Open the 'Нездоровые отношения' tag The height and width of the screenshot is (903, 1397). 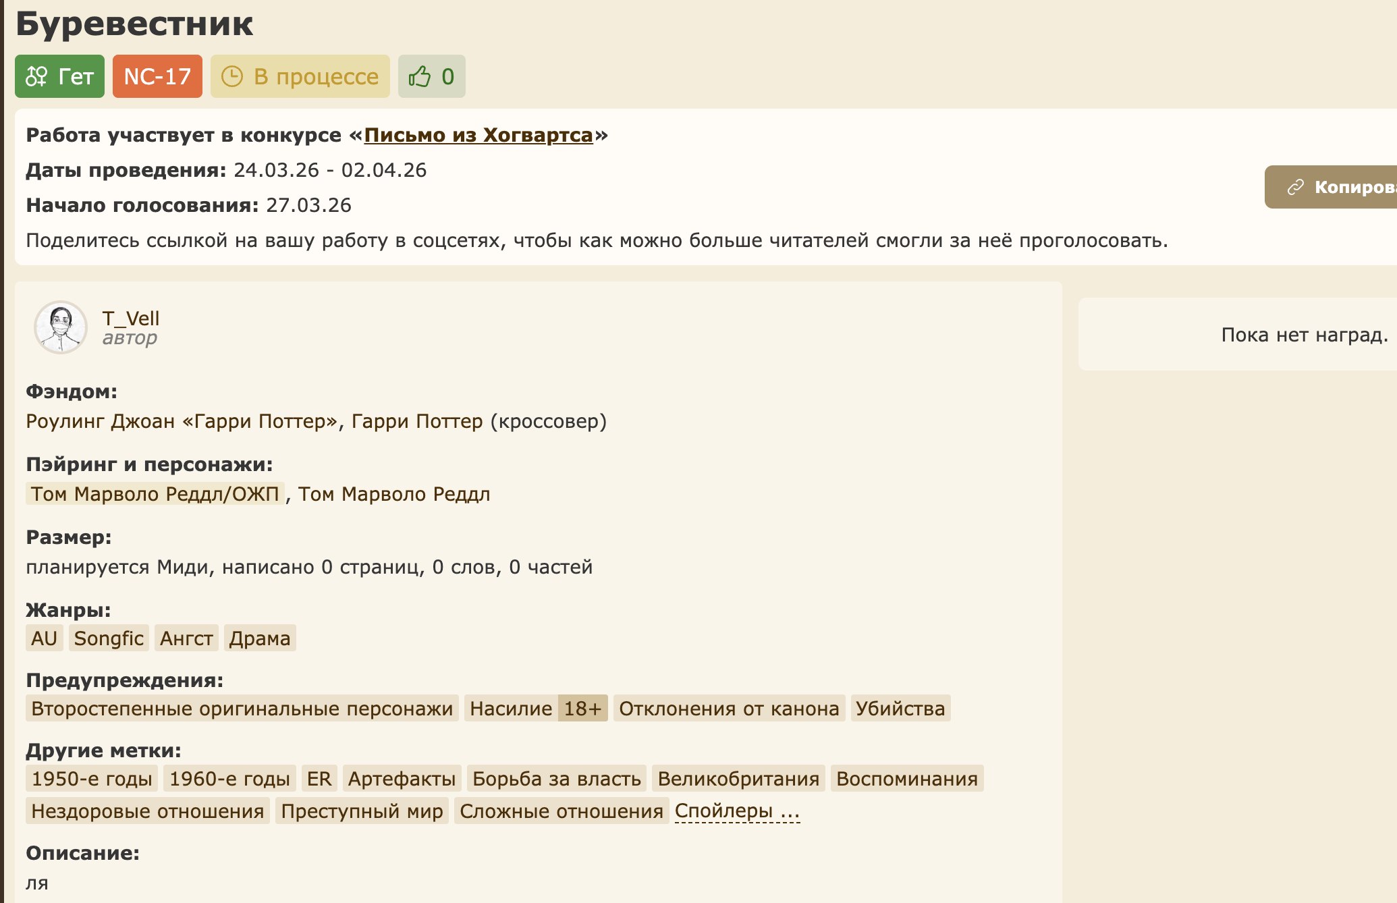point(147,811)
